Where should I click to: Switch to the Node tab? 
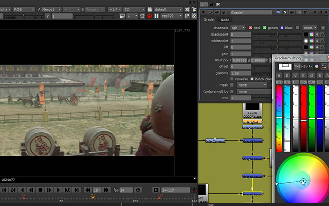click(x=225, y=20)
